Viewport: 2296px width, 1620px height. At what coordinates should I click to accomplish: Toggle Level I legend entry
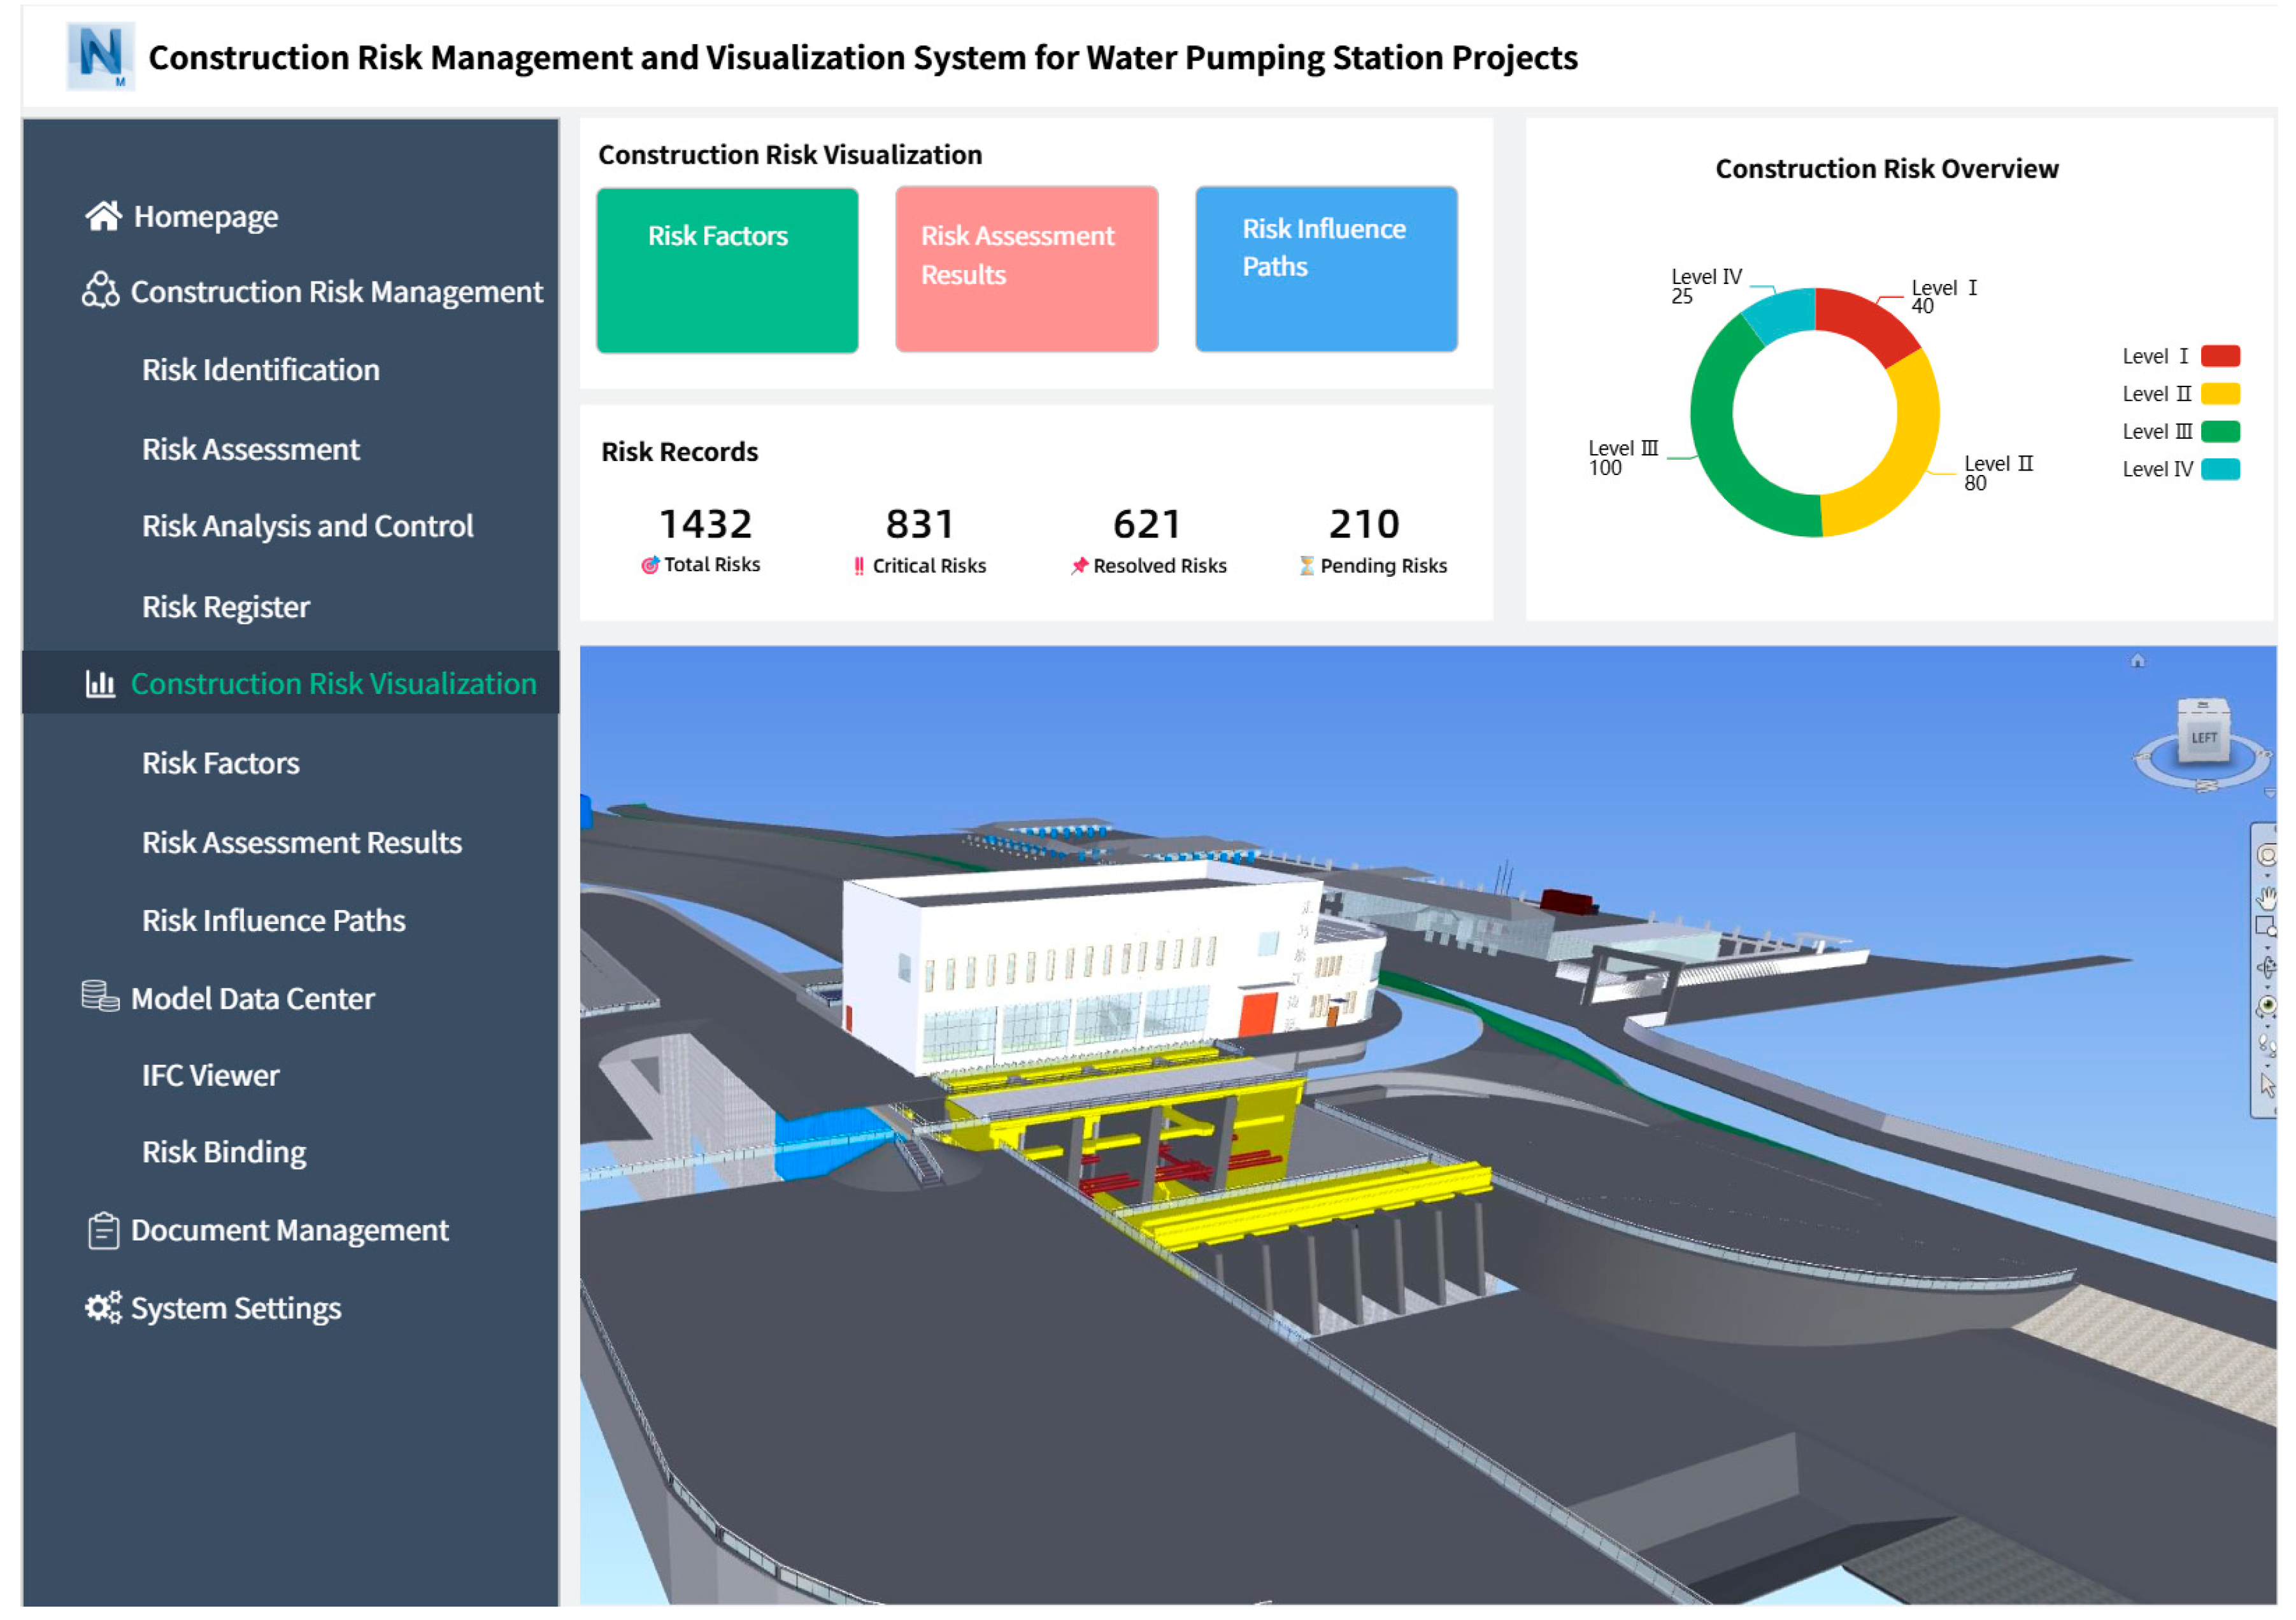(x=2180, y=356)
